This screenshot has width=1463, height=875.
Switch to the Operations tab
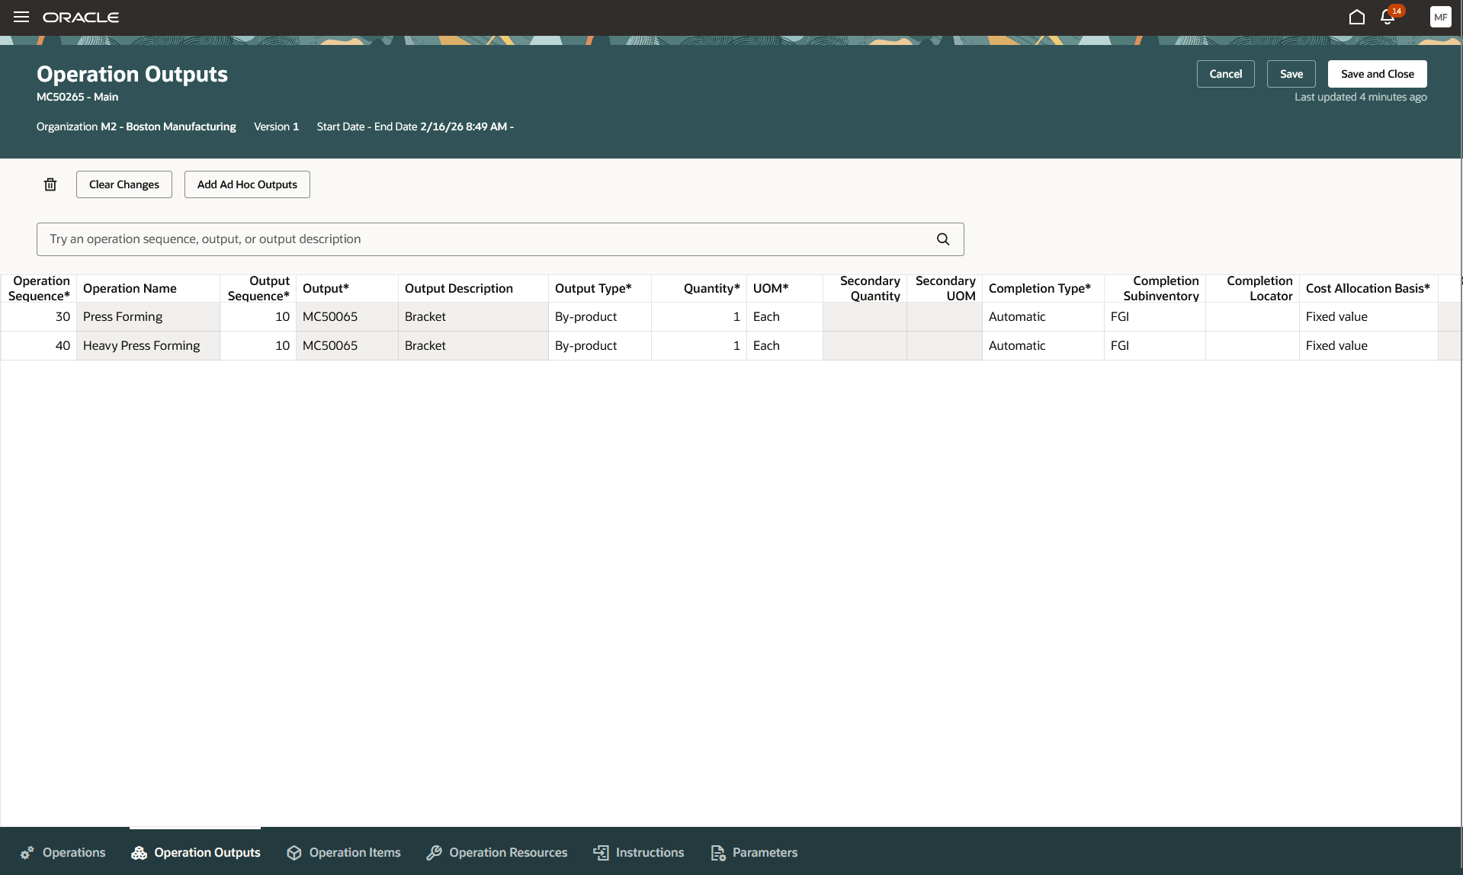pyautogui.click(x=63, y=852)
